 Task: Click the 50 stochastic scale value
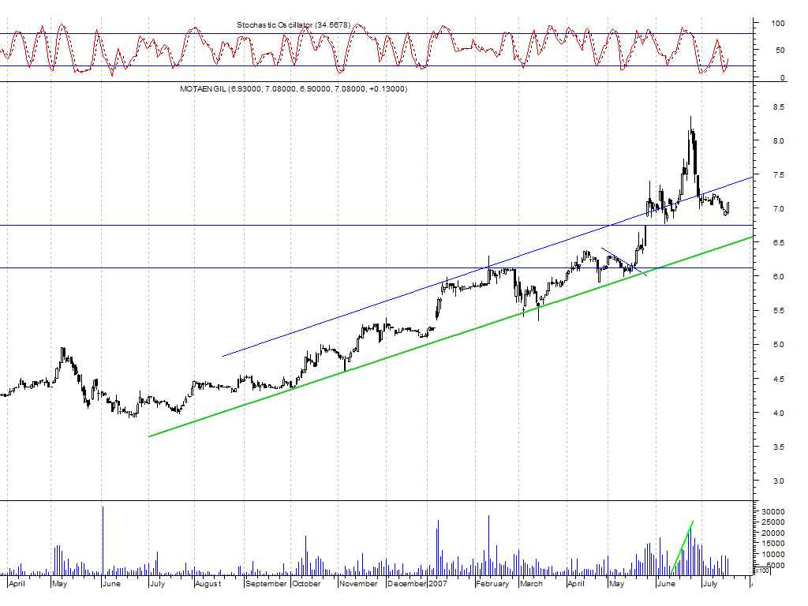click(780, 50)
